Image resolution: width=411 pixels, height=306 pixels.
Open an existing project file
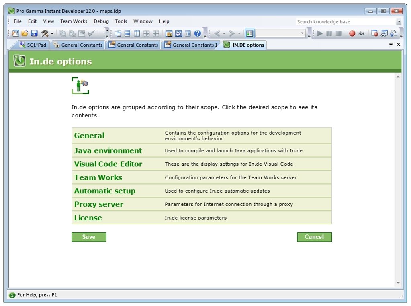(x=25, y=33)
